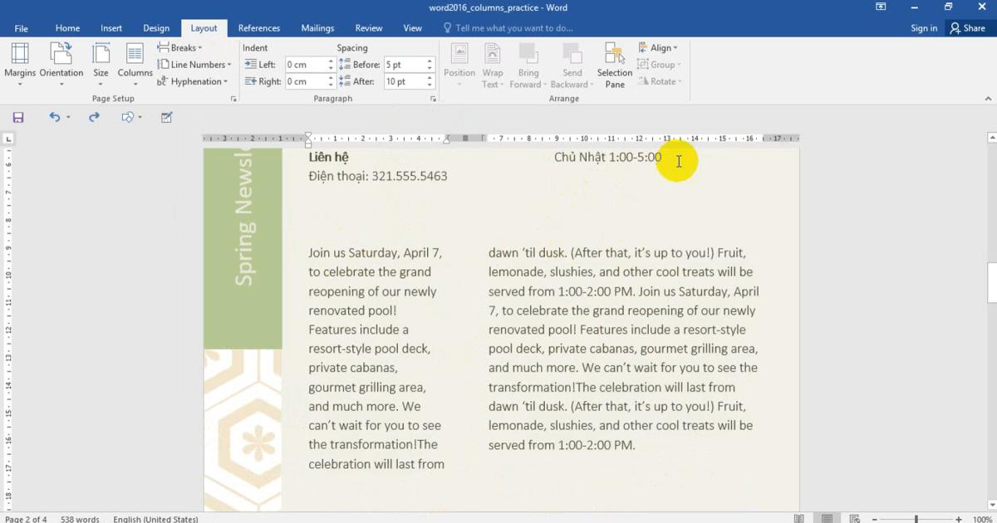Image resolution: width=997 pixels, height=523 pixels.
Task: Open the Columns menu
Action: coord(135,65)
